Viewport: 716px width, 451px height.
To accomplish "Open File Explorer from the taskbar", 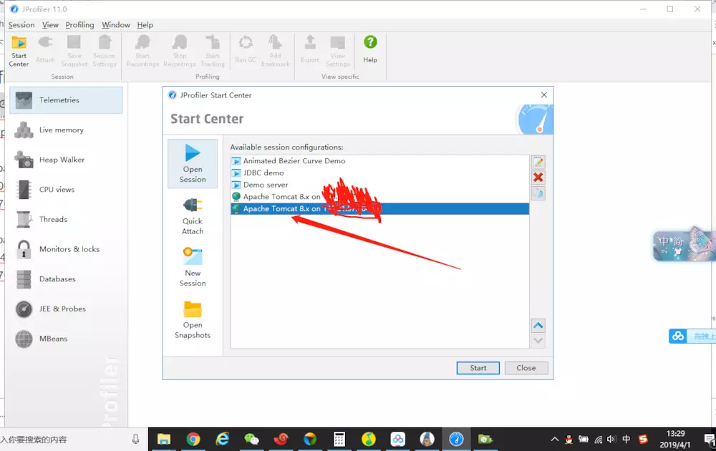I will (x=163, y=439).
